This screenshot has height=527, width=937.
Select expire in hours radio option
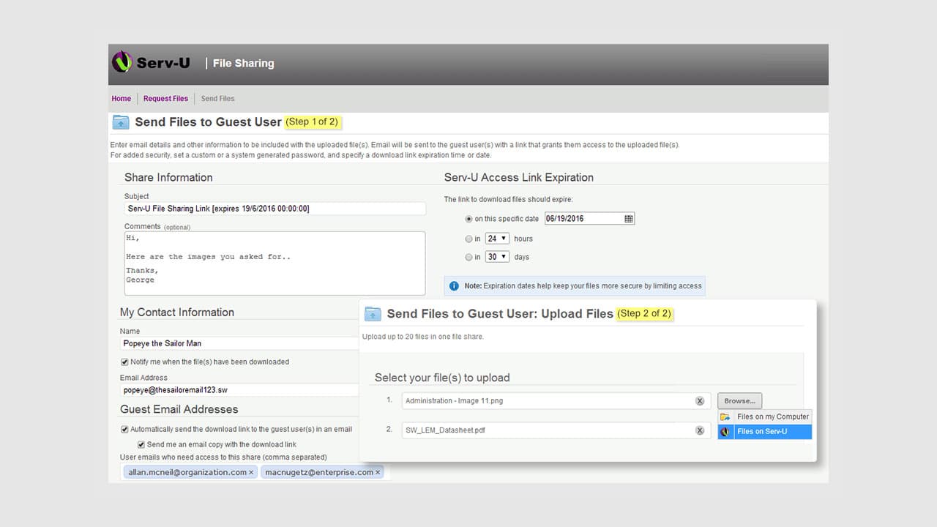pyautogui.click(x=469, y=239)
